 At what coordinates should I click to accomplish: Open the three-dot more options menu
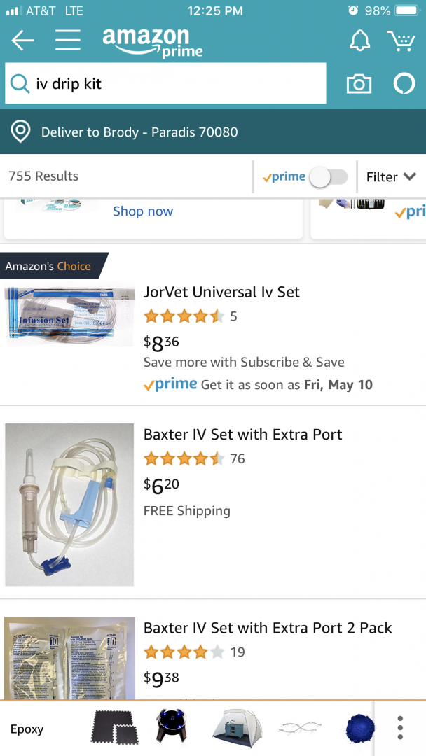(400, 728)
